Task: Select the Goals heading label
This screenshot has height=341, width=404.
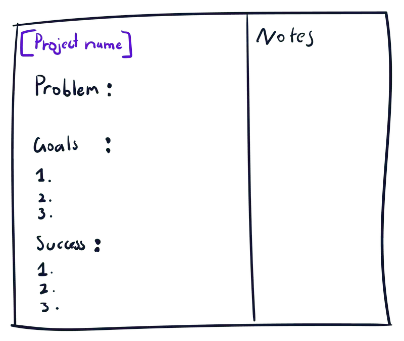Action: [56, 145]
